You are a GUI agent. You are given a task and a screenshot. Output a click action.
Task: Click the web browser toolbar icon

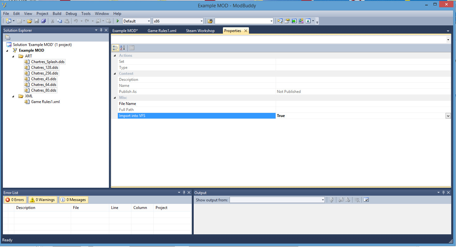pos(308,21)
